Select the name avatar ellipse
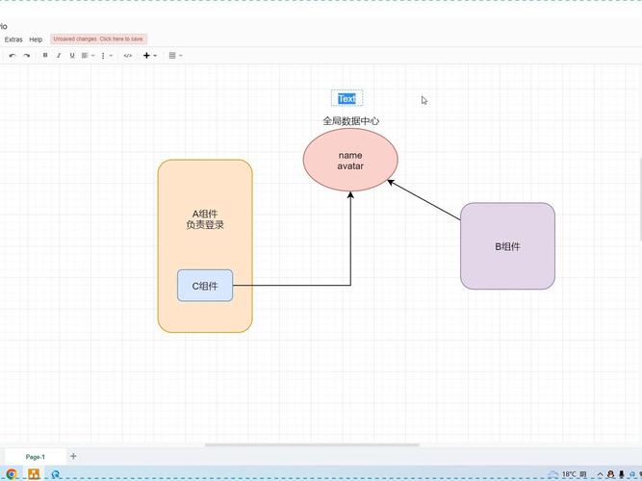Screen dimensions: 642x481 point(350,161)
